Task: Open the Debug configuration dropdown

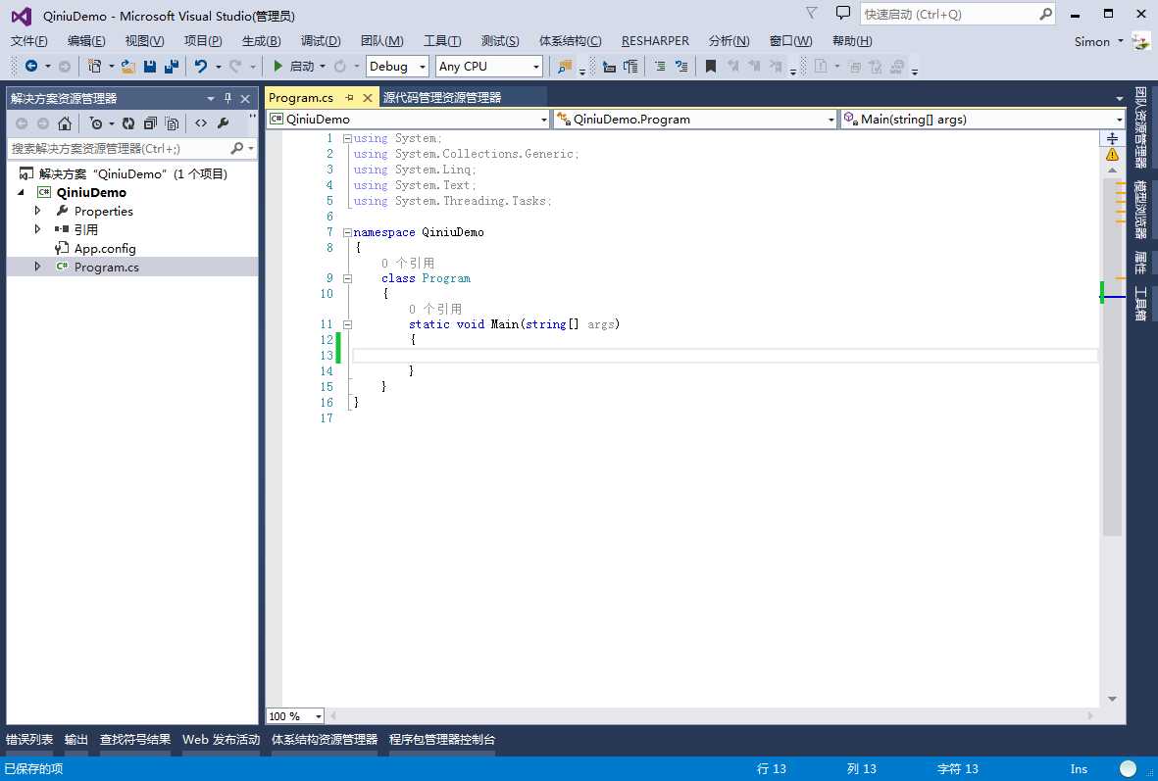Action: click(396, 67)
